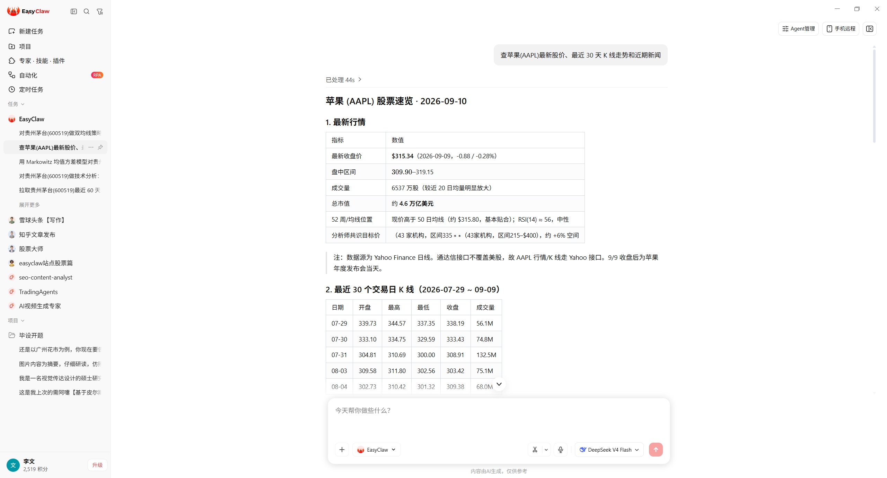Open the DeepSeek V4 Flash model dropdown
The height and width of the screenshot is (478, 887).
(x=609, y=450)
